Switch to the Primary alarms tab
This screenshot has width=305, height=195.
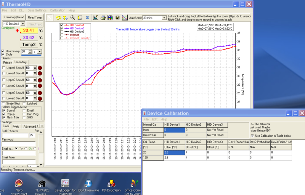click(8, 62)
